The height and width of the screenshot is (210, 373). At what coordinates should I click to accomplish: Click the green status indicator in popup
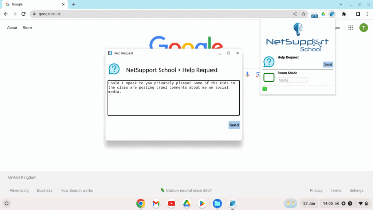point(264,89)
